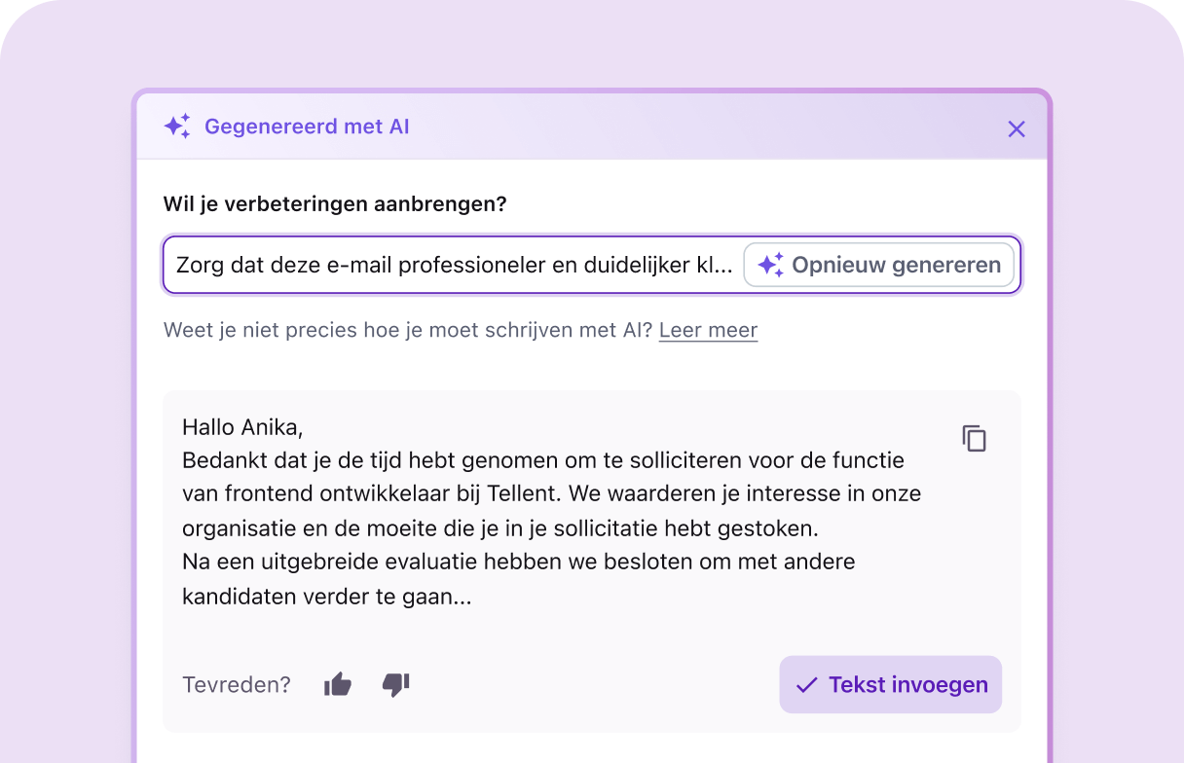Select the sparkles next to Gegenereerd met AI

(x=177, y=127)
